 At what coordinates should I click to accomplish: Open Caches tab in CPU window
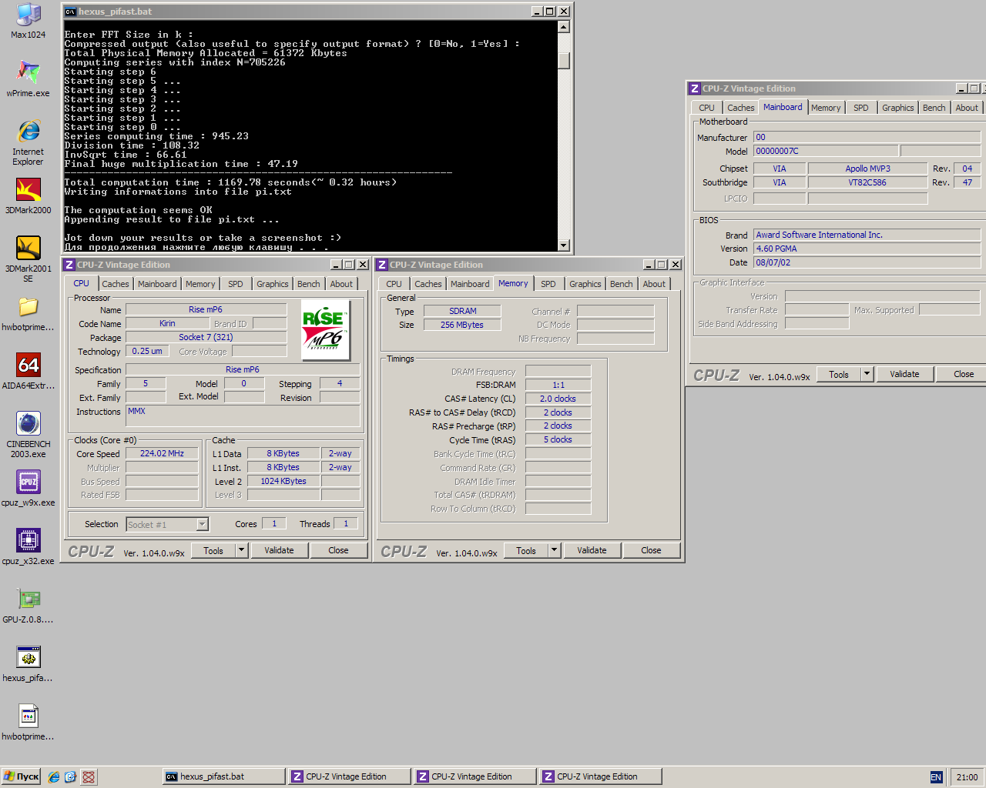click(x=116, y=284)
